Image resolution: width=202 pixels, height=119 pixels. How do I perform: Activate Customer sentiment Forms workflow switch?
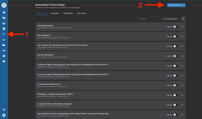coord(176,85)
